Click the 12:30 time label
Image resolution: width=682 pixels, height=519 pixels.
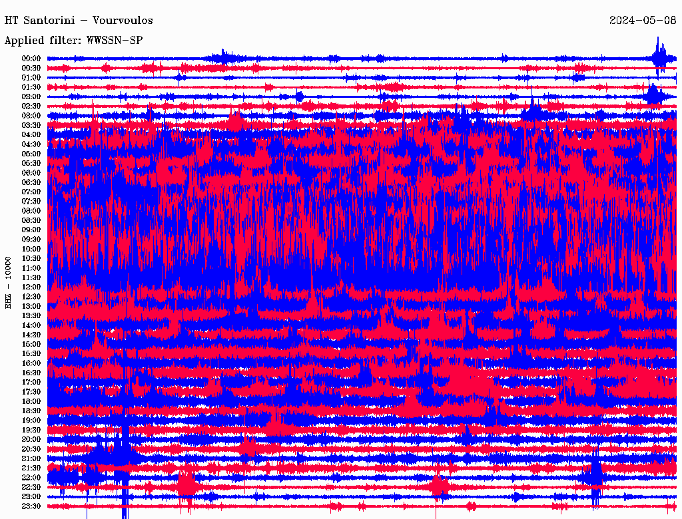coord(31,297)
